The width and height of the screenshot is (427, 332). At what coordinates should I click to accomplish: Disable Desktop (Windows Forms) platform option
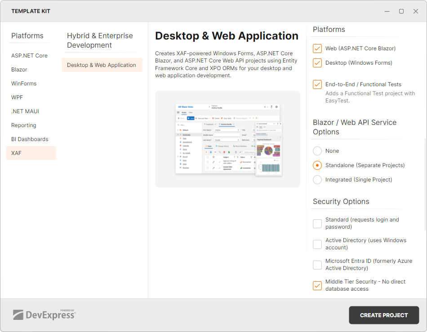click(317, 63)
